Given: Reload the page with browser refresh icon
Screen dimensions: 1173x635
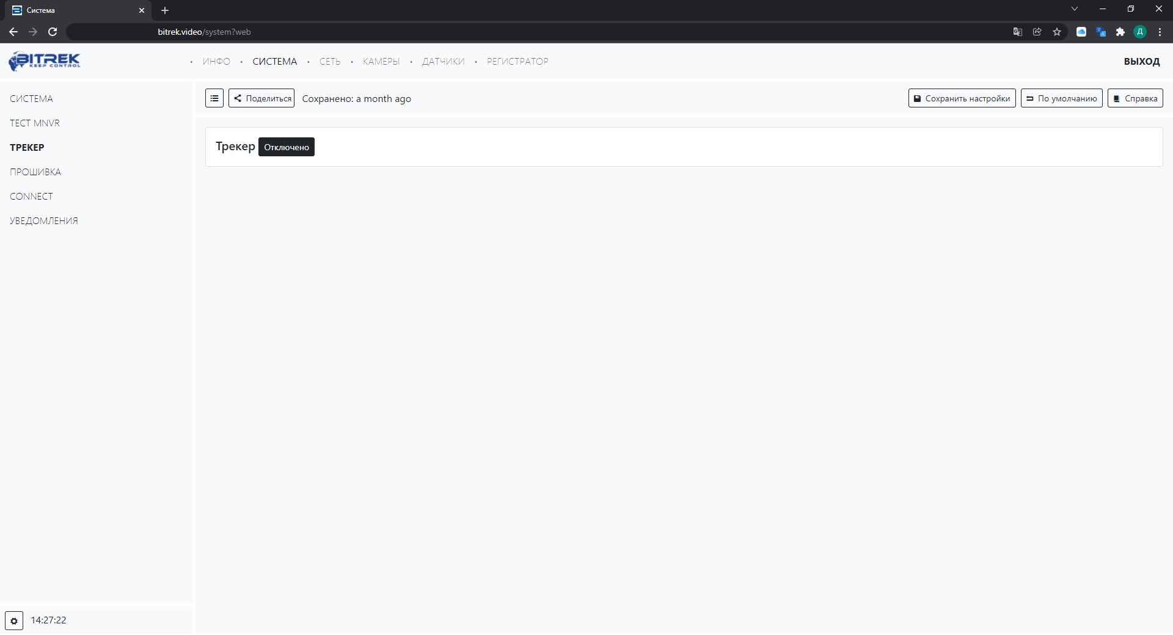Looking at the screenshot, I should click(x=53, y=32).
